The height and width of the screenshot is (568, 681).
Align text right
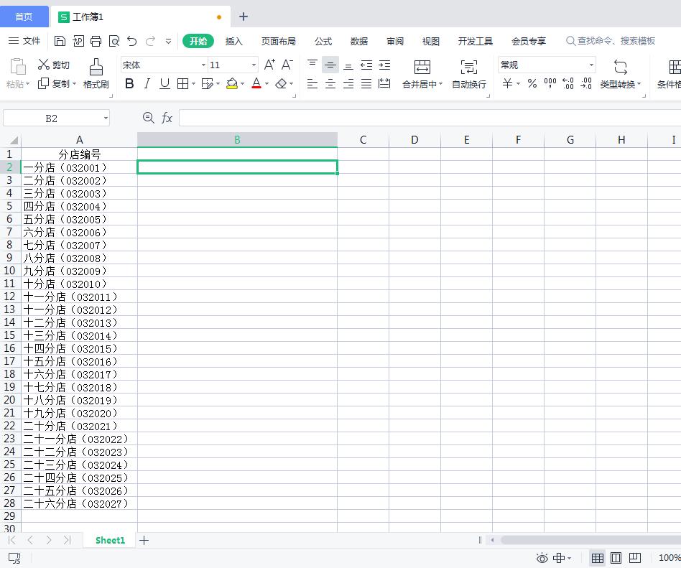(348, 83)
